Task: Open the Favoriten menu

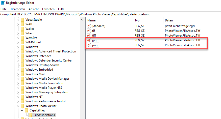Action: tap(48, 9)
